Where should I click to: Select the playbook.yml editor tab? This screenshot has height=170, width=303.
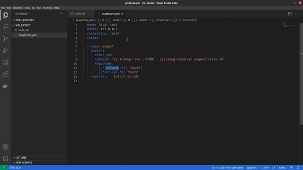tap(110, 14)
